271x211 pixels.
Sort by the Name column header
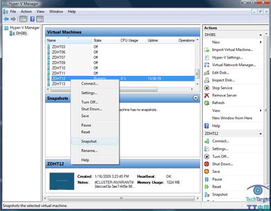click(x=69, y=40)
